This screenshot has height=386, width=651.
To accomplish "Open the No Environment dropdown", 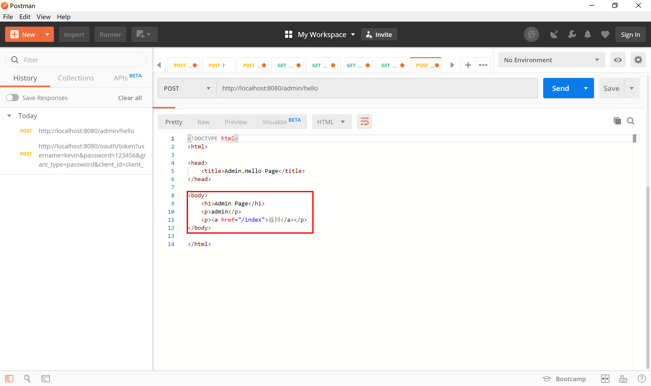I will point(551,60).
